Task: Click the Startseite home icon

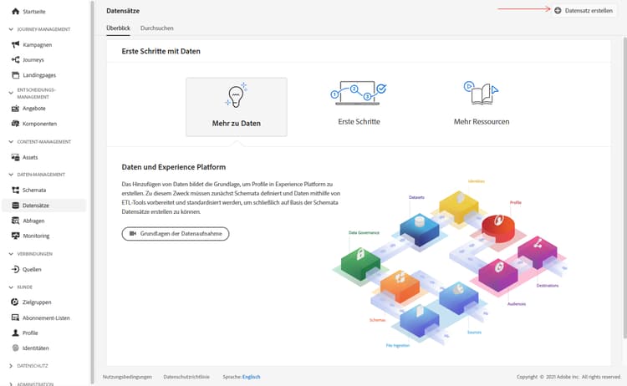Action: (x=15, y=11)
